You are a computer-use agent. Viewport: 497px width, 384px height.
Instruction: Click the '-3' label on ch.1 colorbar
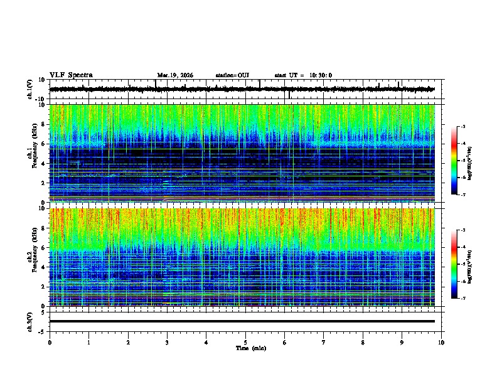pyautogui.click(x=462, y=126)
